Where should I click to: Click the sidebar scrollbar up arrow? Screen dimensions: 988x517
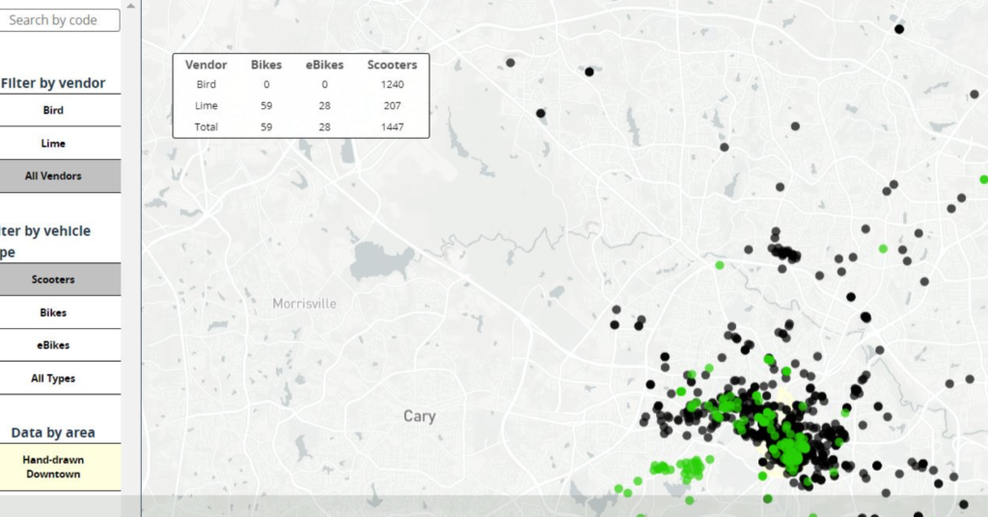[x=130, y=6]
